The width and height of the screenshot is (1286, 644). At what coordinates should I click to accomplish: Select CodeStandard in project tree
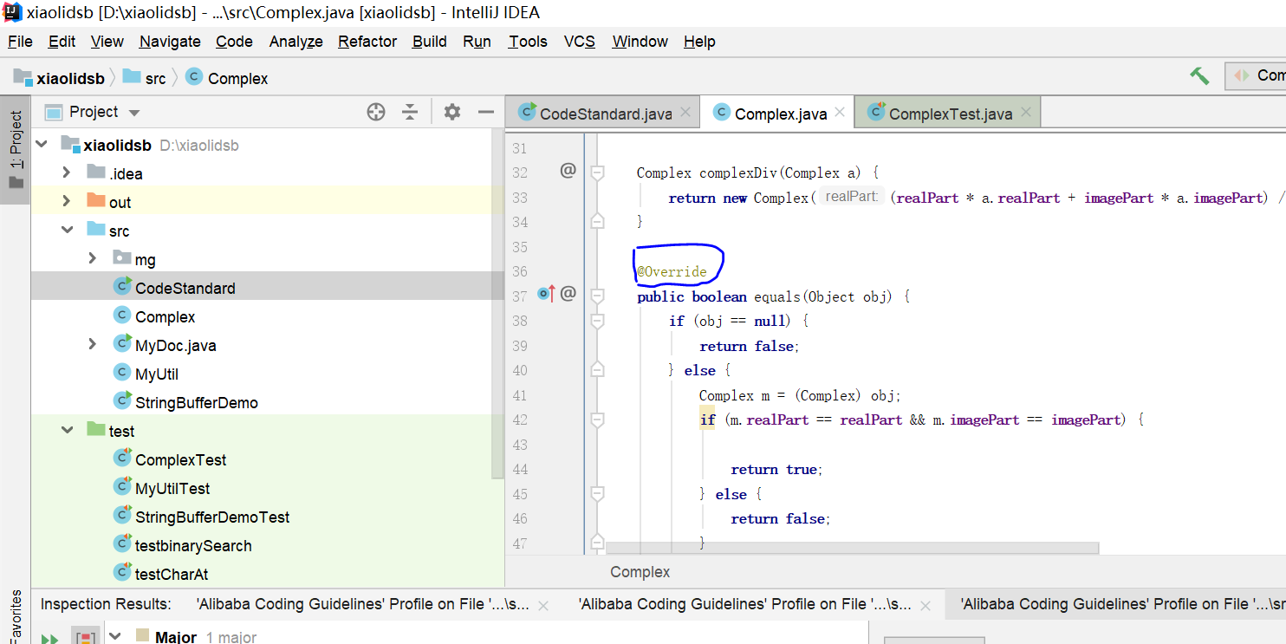coord(185,288)
